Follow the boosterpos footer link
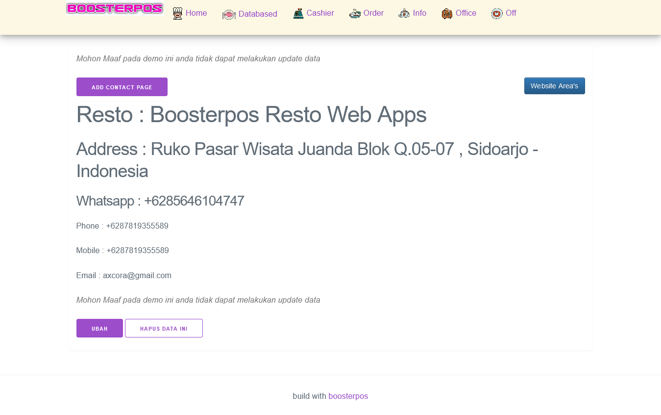 [x=348, y=396]
